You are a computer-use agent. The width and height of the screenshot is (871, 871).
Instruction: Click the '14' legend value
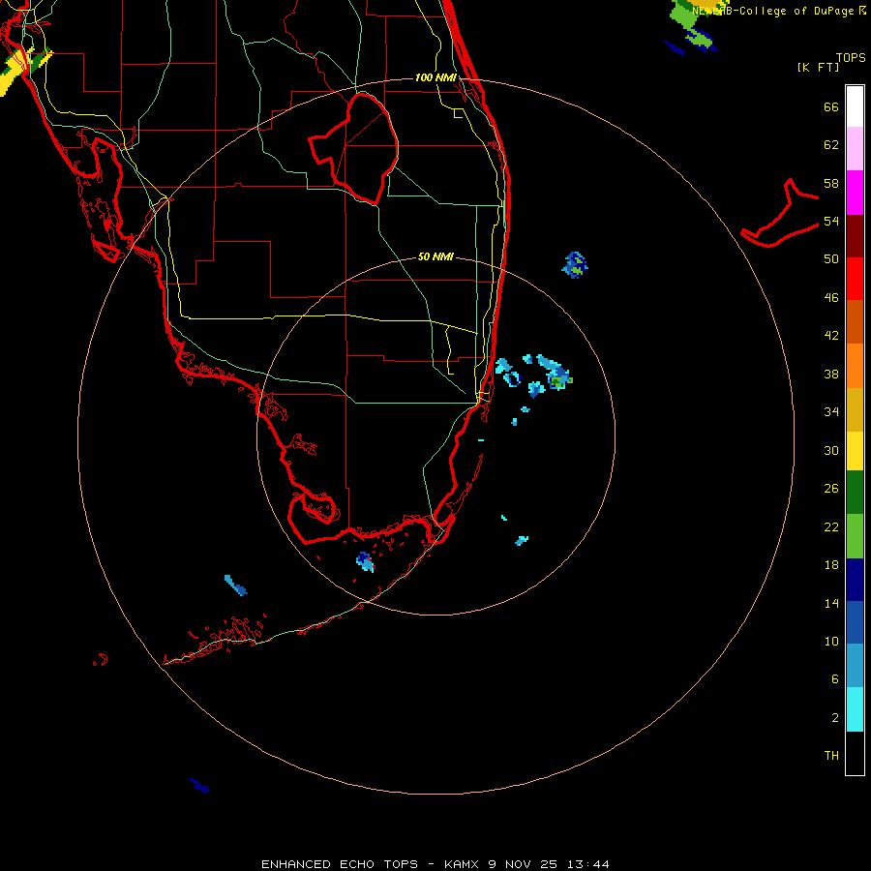831,603
